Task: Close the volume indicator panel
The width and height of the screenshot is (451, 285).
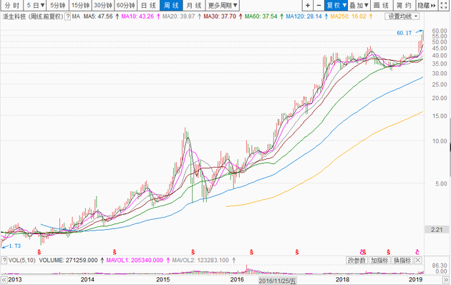Action: pyautogui.click(x=417, y=260)
